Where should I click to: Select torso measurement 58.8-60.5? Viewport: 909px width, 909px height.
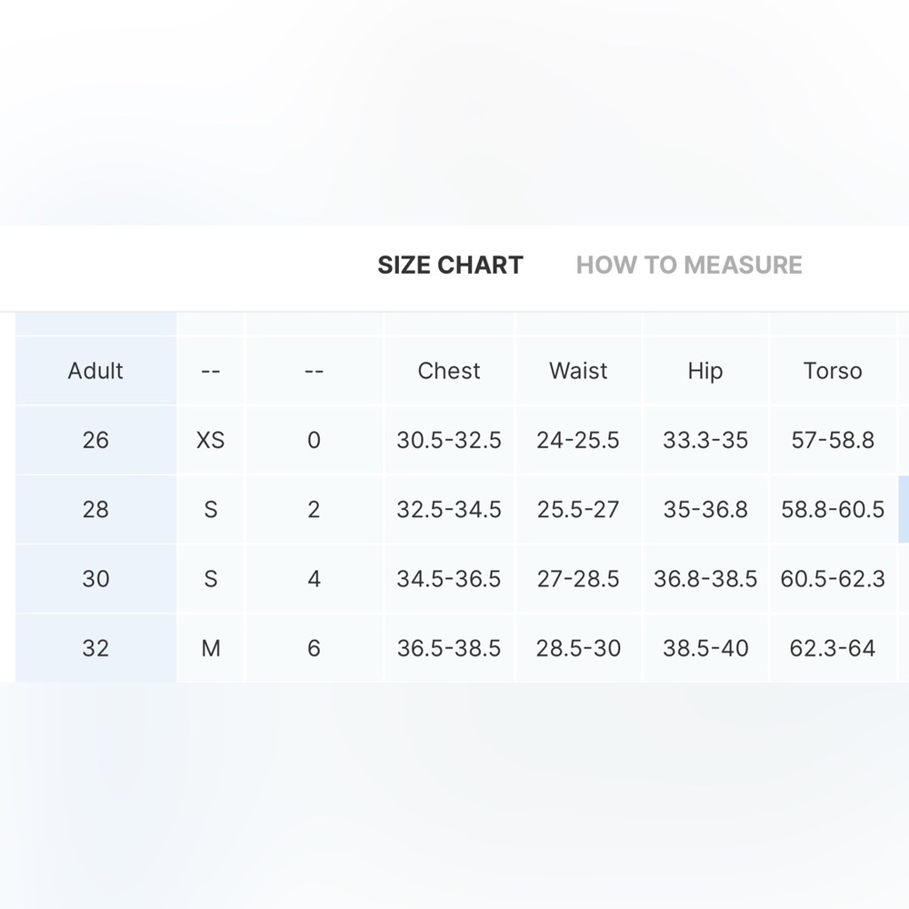833,509
